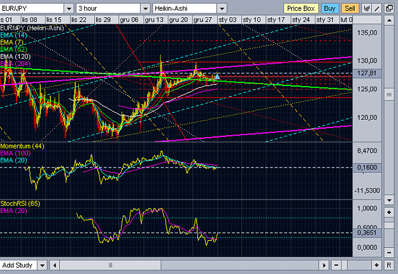
Task: Click the blue triangle price marker on chart
Action: (x=217, y=76)
